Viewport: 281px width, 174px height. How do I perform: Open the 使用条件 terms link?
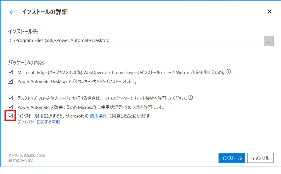click(99, 116)
